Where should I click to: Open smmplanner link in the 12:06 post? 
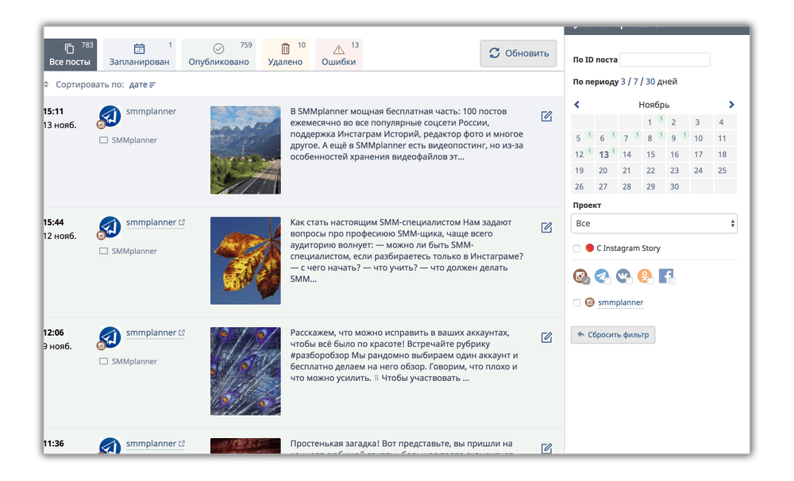tap(156, 333)
